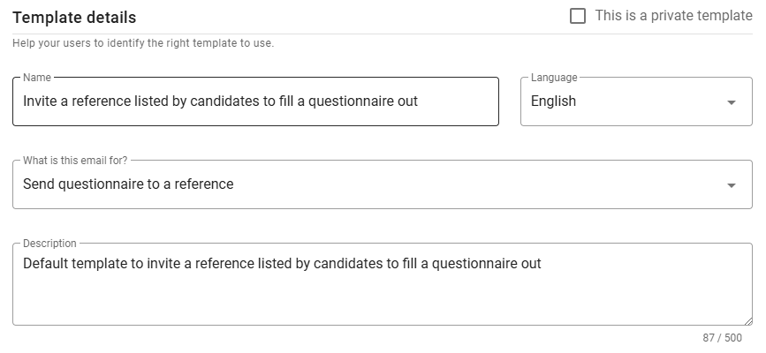The width and height of the screenshot is (766, 353).
Task: Click the "Language" field label
Action: tap(554, 78)
